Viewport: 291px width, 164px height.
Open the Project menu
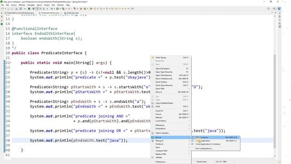point(47,5)
